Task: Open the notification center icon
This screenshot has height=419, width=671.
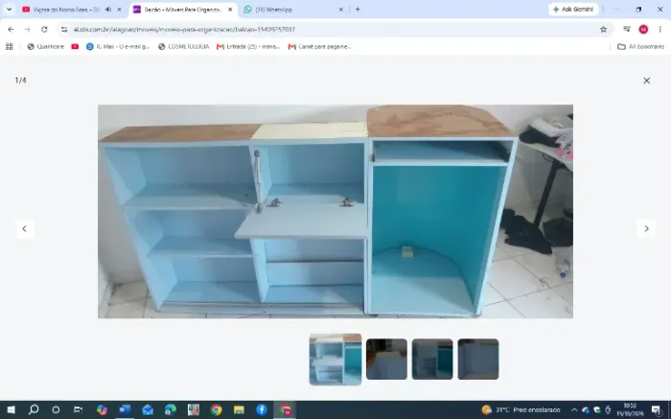Action: point(657,409)
